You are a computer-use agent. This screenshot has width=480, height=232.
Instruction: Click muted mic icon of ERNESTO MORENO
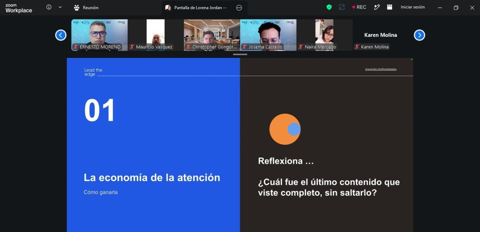click(x=76, y=47)
